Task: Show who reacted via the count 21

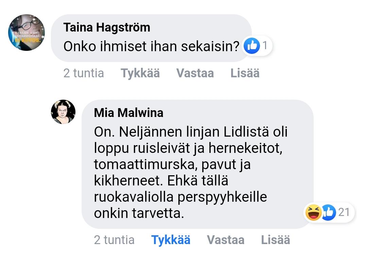Action: click(x=344, y=213)
